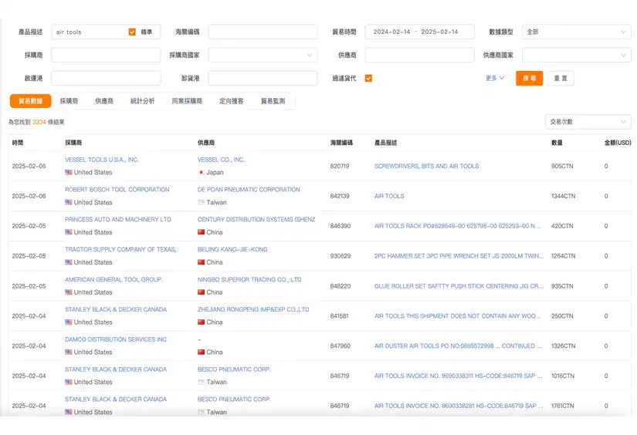Open 2PC HAMMER SET product description
This screenshot has width=637, height=435.
click(x=459, y=256)
